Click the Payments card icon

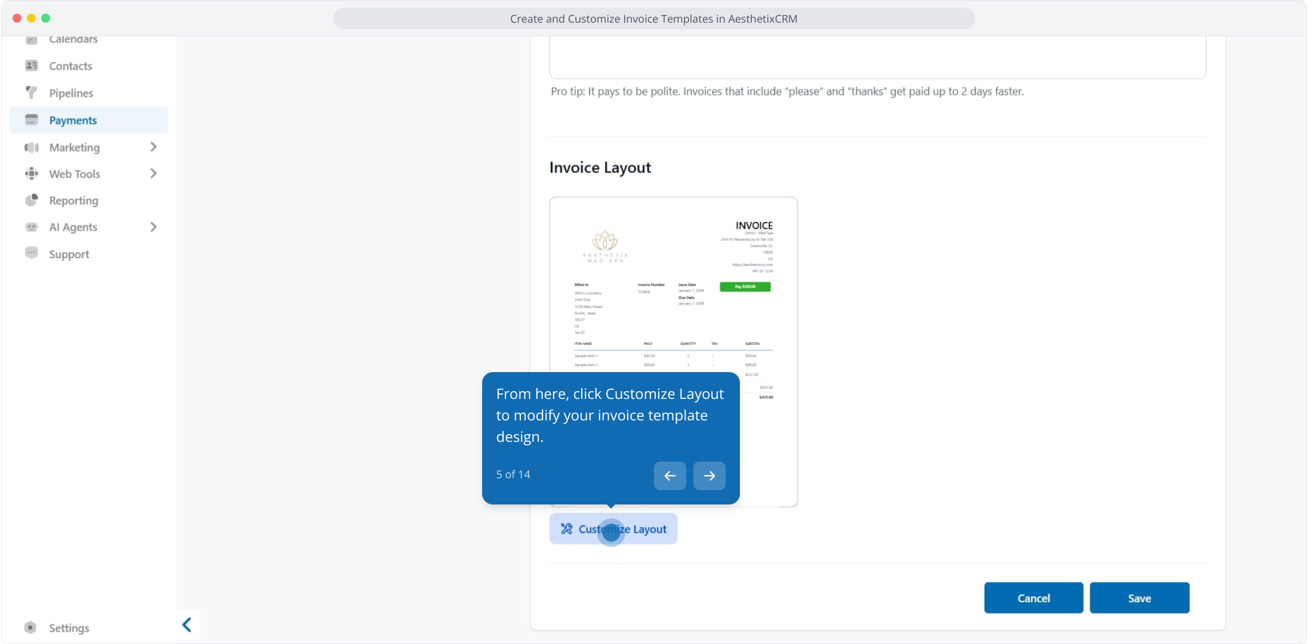[32, 120]
